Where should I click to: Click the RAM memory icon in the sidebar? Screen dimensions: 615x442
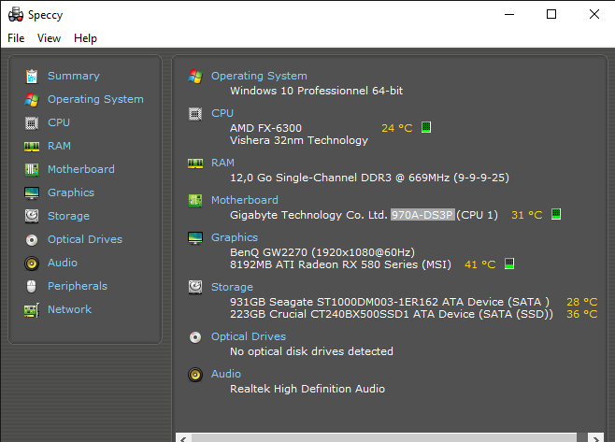(x=32, y=146)
